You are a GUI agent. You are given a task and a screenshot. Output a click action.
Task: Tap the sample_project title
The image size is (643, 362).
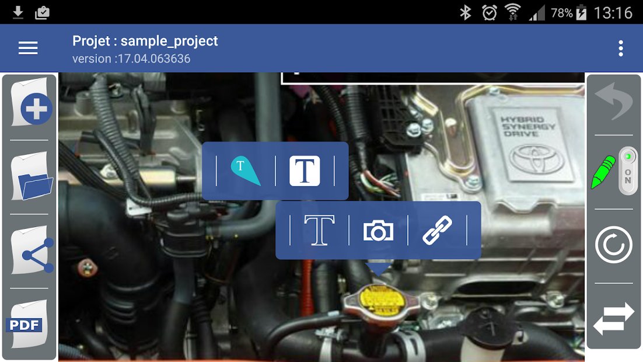145,41
